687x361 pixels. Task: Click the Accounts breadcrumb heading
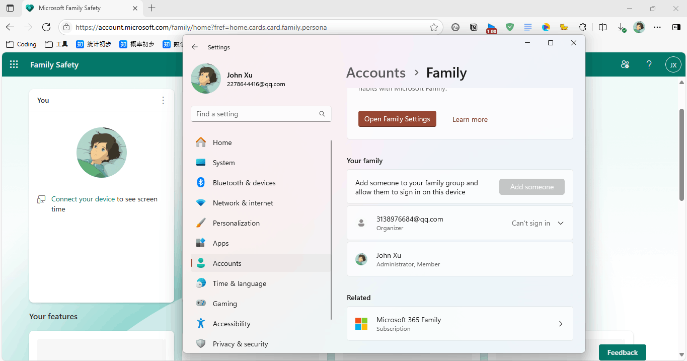376,73
